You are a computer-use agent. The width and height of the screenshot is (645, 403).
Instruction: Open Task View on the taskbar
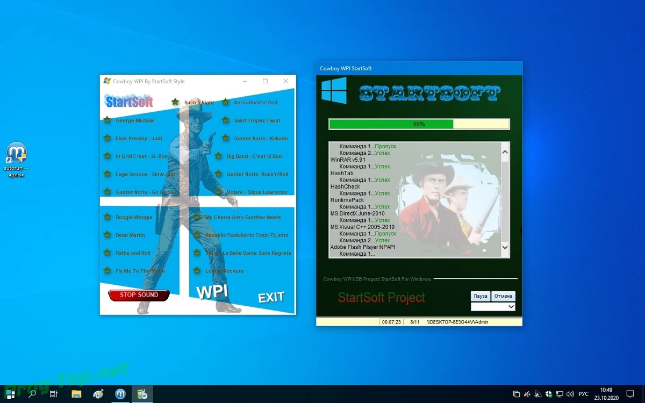54,394
